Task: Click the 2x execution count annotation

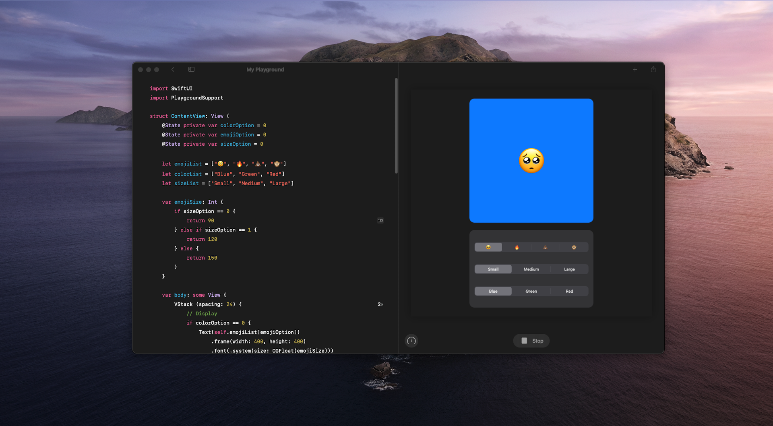Action: (x=380, y=304)
